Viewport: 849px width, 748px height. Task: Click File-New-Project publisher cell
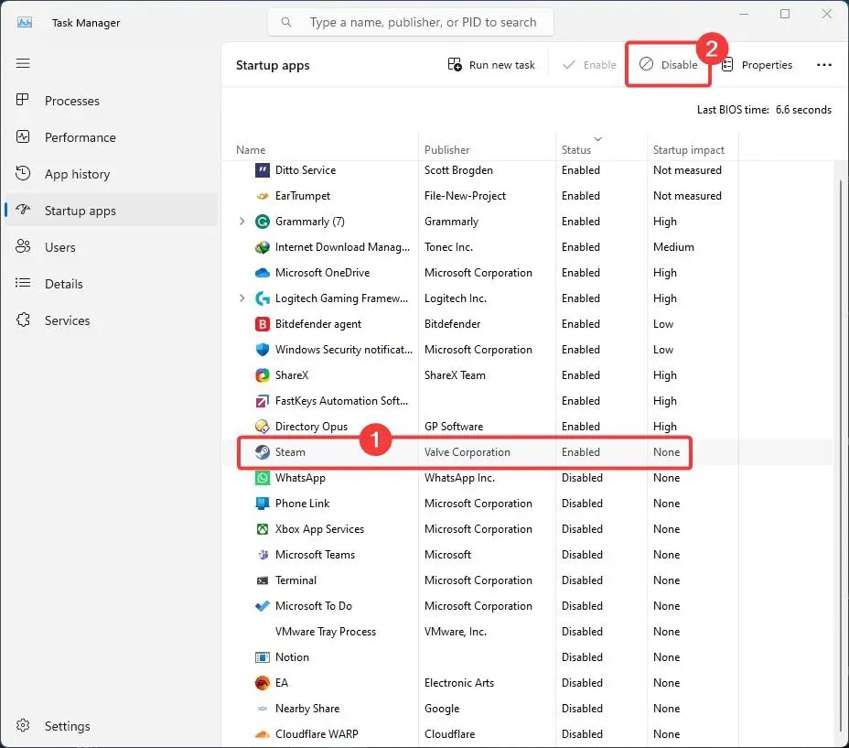click(465, 196)
